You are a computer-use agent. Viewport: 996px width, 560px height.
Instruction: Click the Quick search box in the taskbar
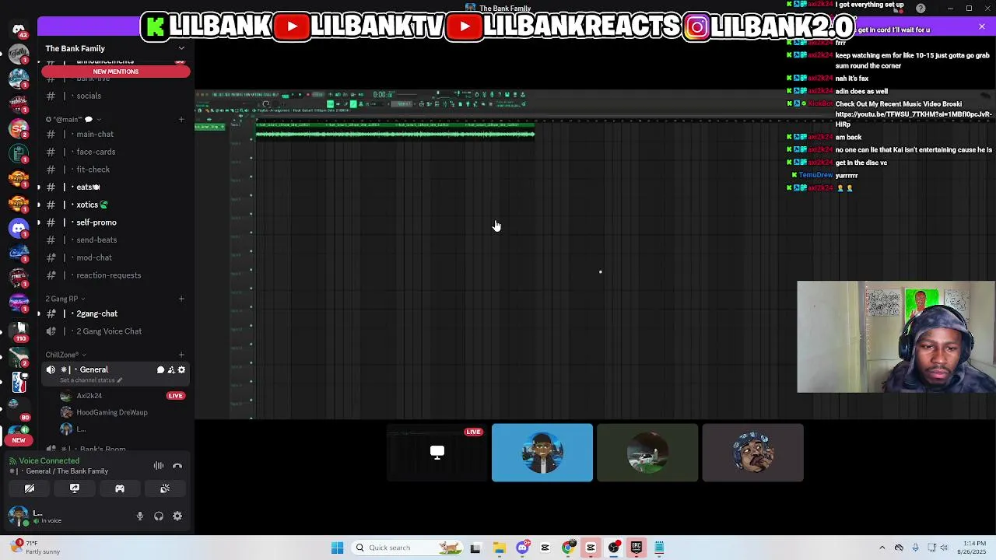tap(406, 548)
